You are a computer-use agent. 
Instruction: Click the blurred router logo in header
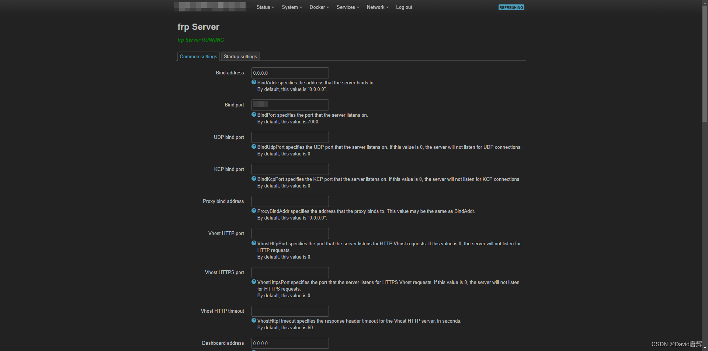209,7
